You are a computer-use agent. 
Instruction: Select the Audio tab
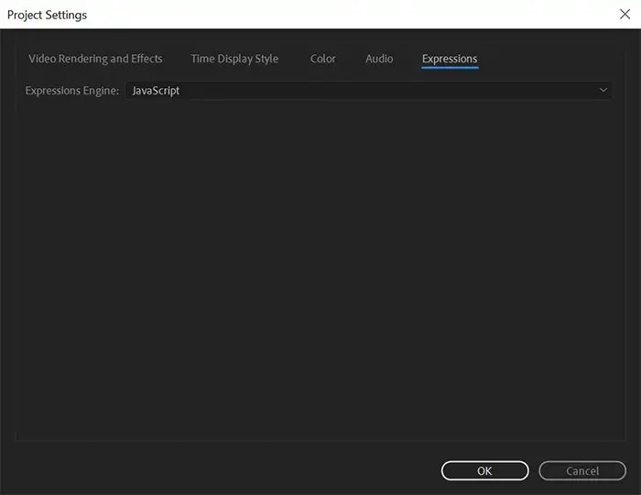379,59
